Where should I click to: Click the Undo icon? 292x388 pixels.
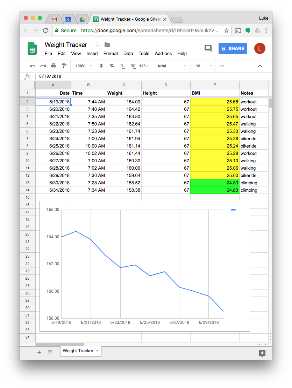click(x=32, y=66)
